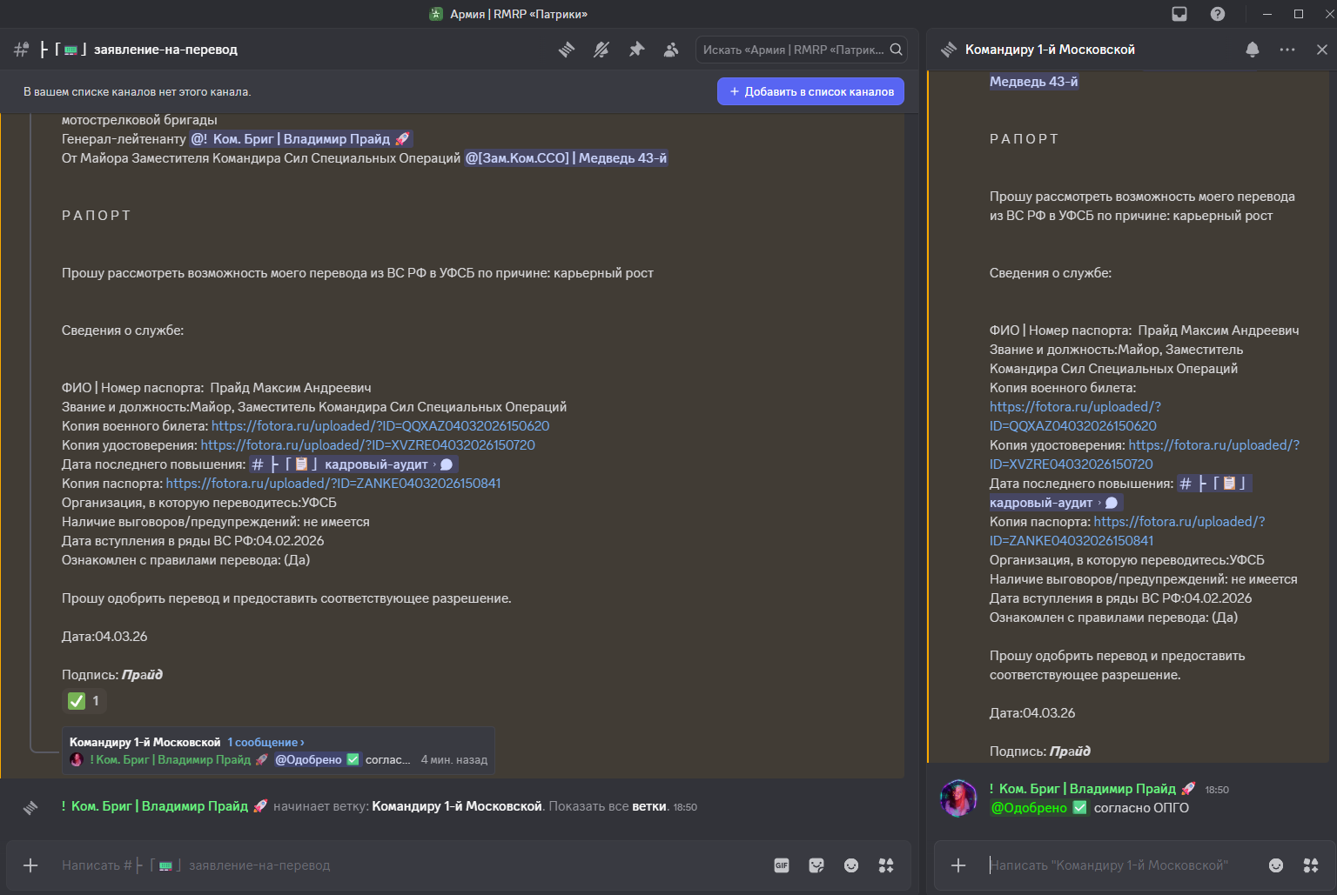Click Владимир Прайд's avatar in thread
Viewport: 1337px width, 895px height.
958,798
